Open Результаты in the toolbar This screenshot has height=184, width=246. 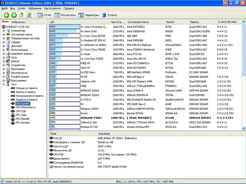click(65, 15)
